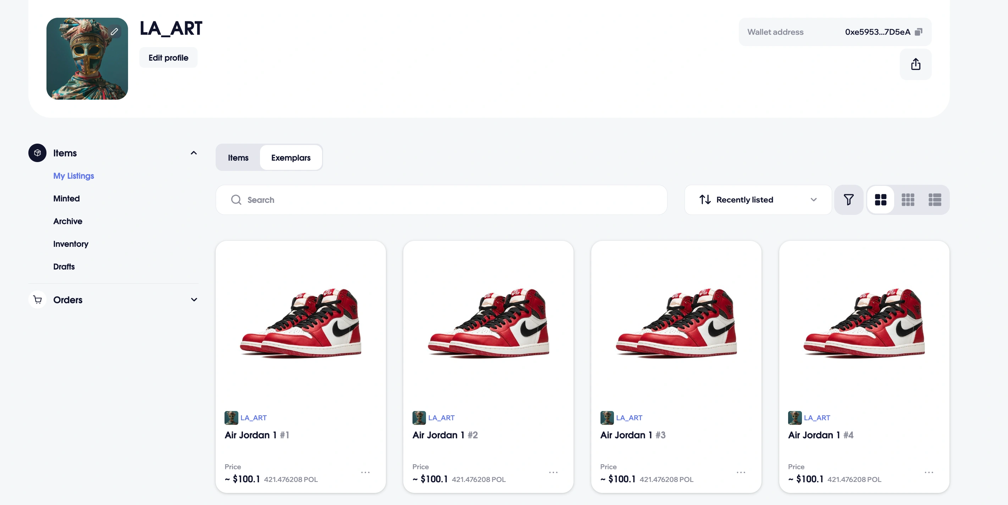Open more options for Air Jordan 1 #4
This screenshot has height=505, width=1008.
click(929, 472)
